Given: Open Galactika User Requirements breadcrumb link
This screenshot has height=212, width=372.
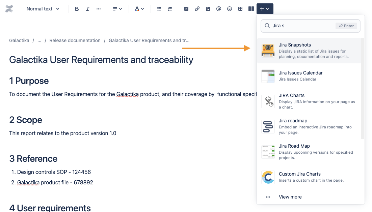Looking at the screenshot, I should click(149, 40).
